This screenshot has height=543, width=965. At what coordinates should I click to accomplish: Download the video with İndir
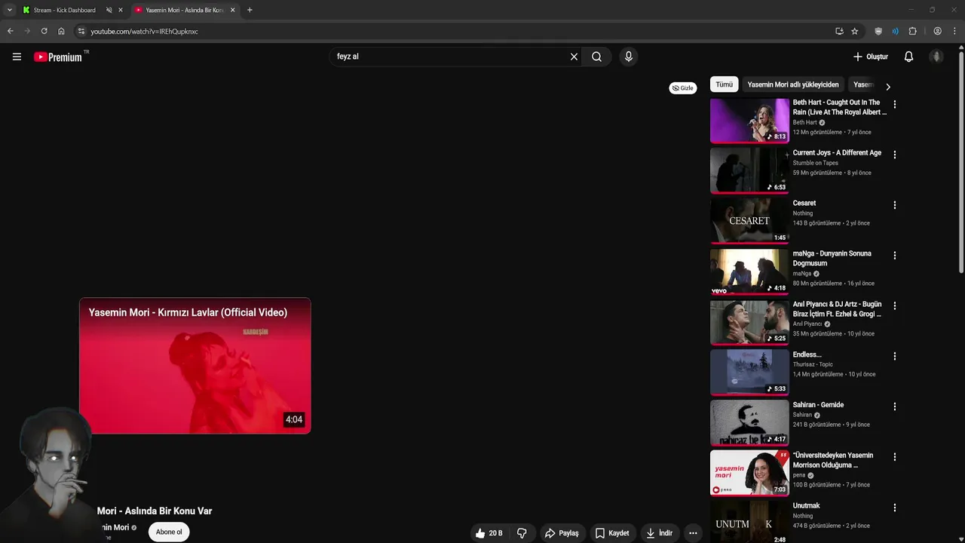(659, 533)
